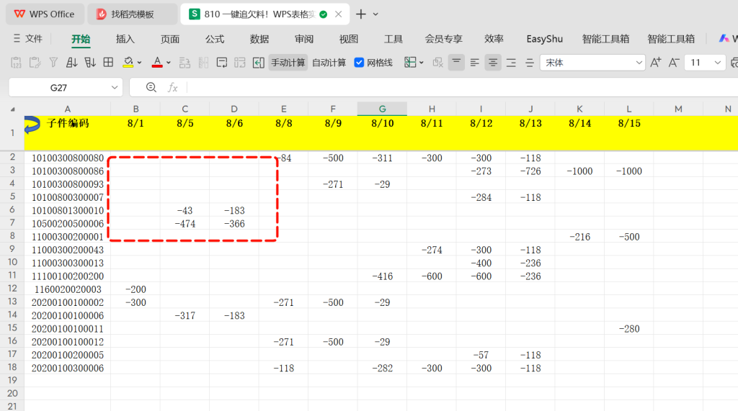Select row 12 header

pyautogui.click(x=12, y=289)
